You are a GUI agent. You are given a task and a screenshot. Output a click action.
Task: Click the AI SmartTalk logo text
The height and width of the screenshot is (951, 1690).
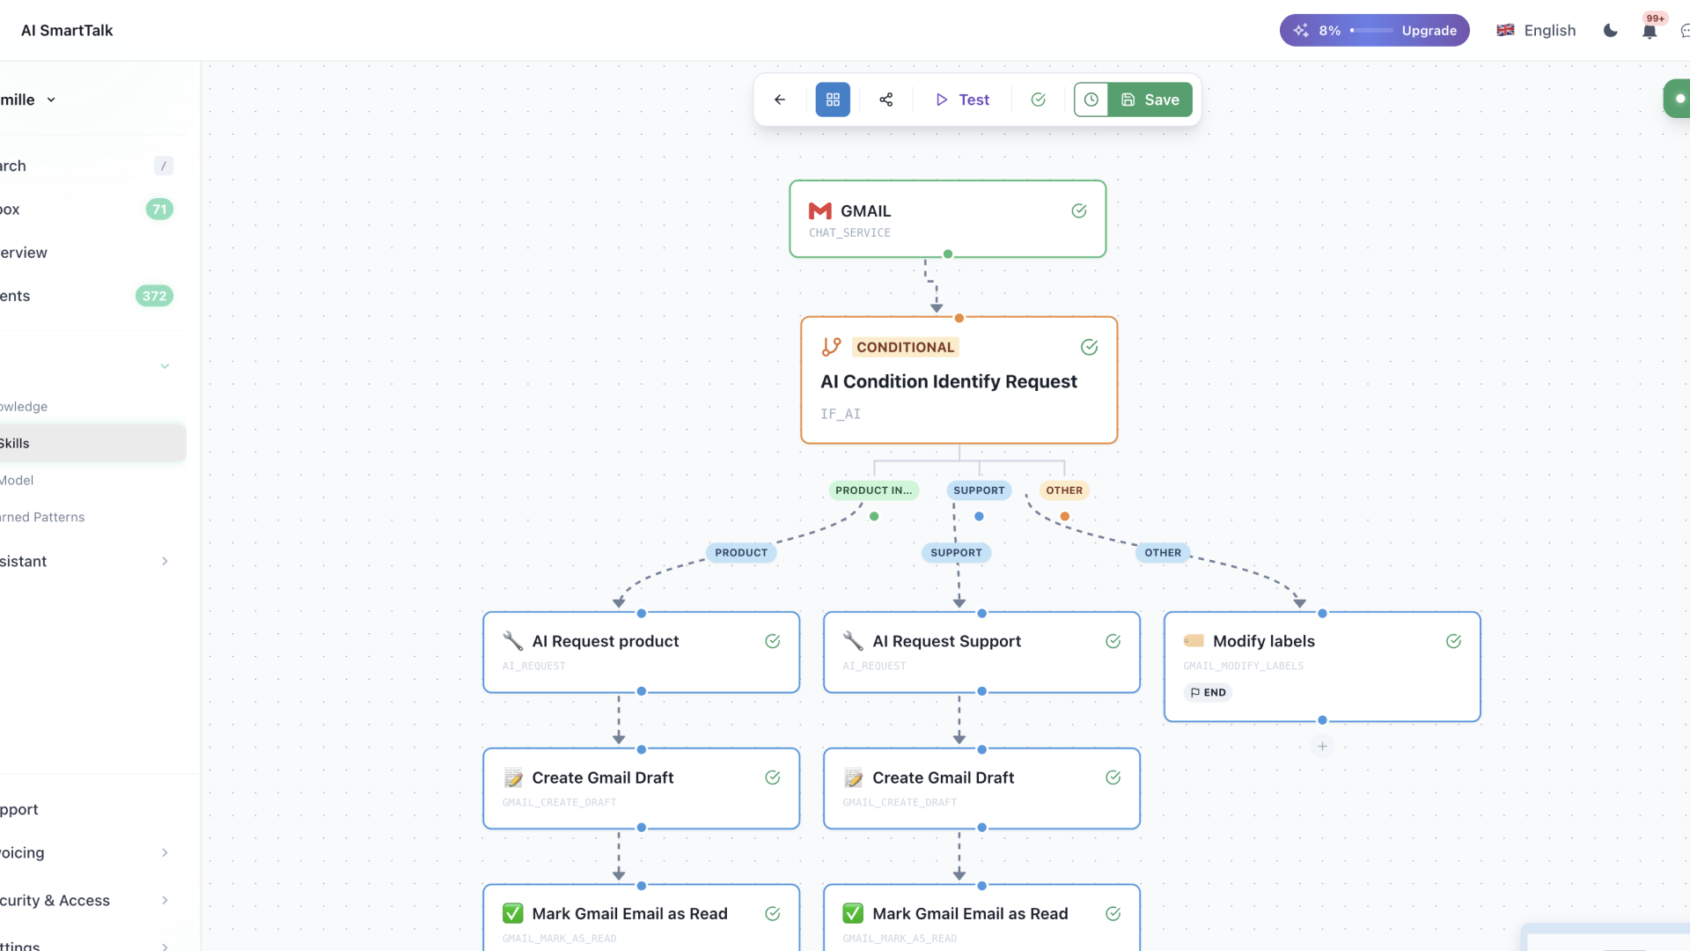(67, 30)
